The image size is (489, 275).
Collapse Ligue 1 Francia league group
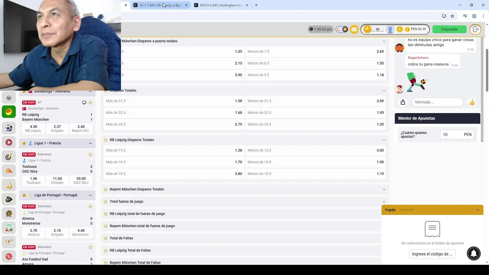pos(90,143)
